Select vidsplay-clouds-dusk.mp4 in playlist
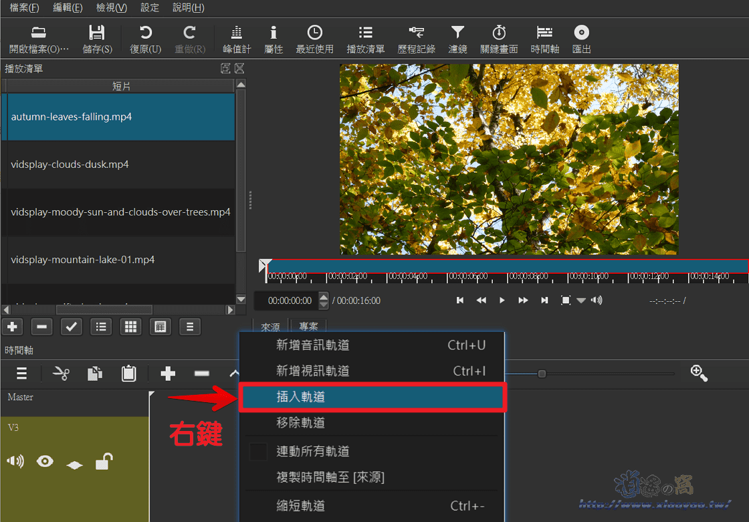This screenshot has width=749, height=522. tap(118, 165)
